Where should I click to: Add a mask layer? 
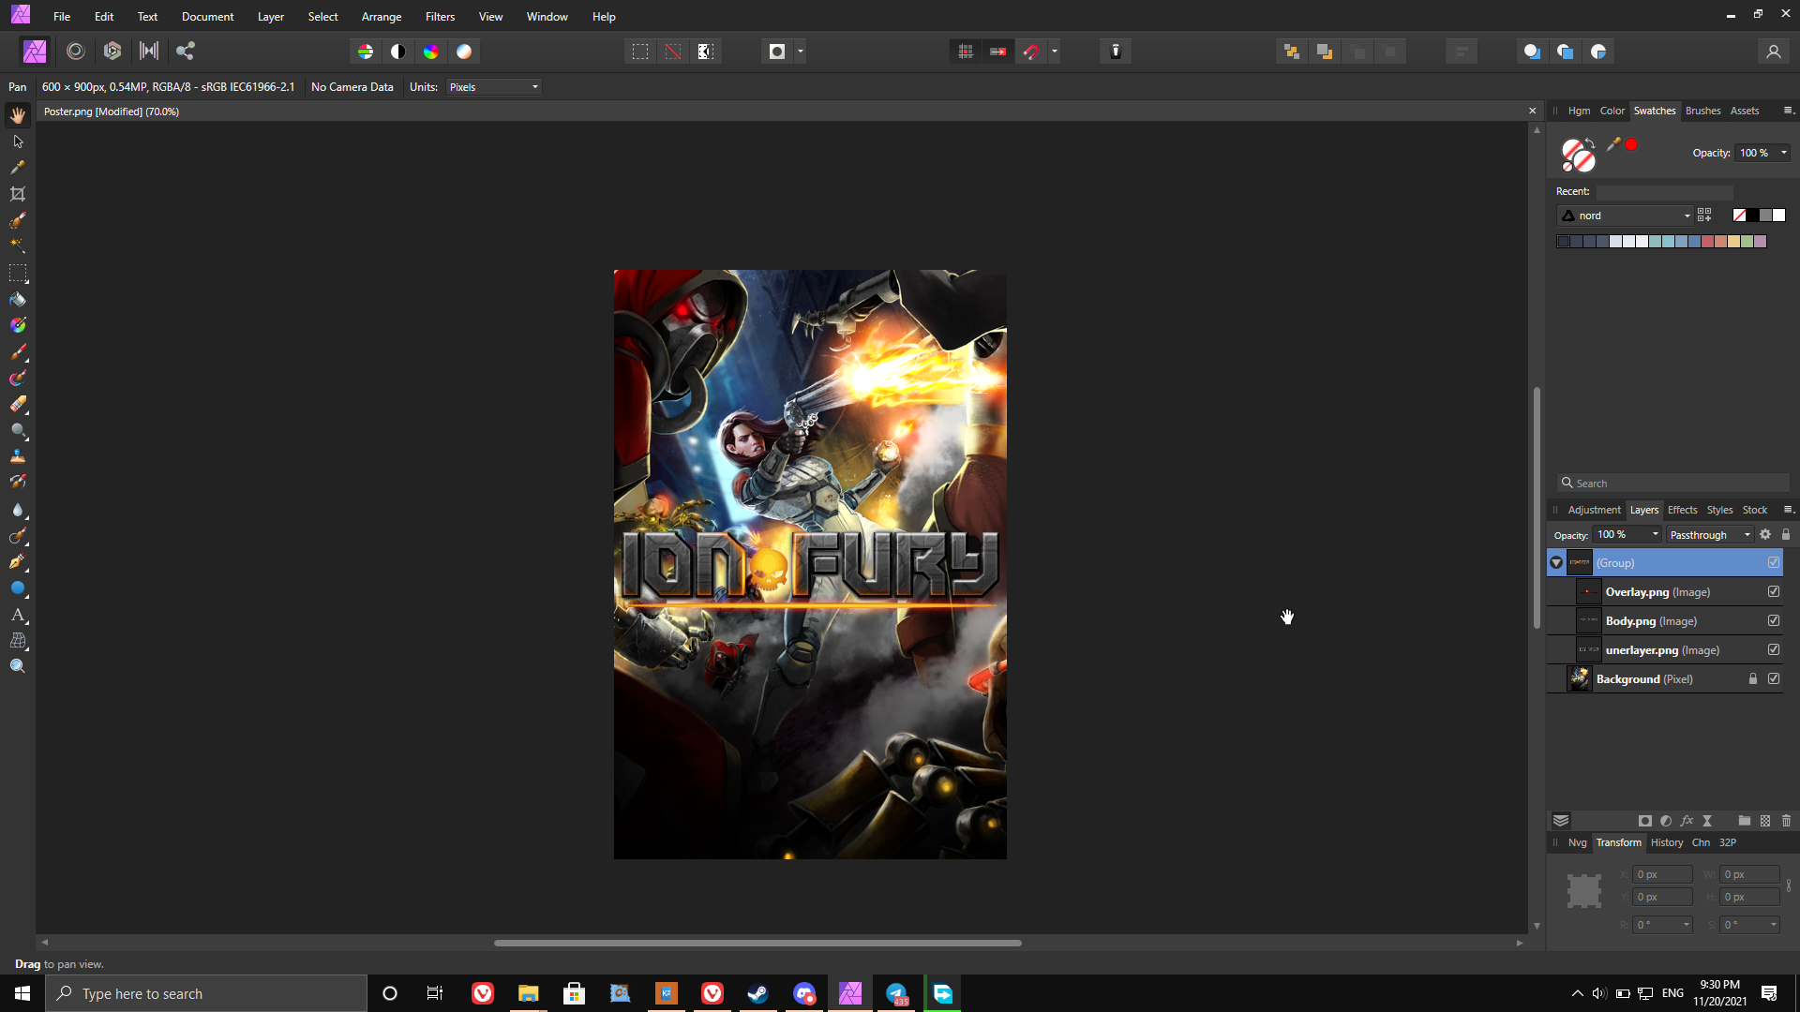pos(1645,821)
